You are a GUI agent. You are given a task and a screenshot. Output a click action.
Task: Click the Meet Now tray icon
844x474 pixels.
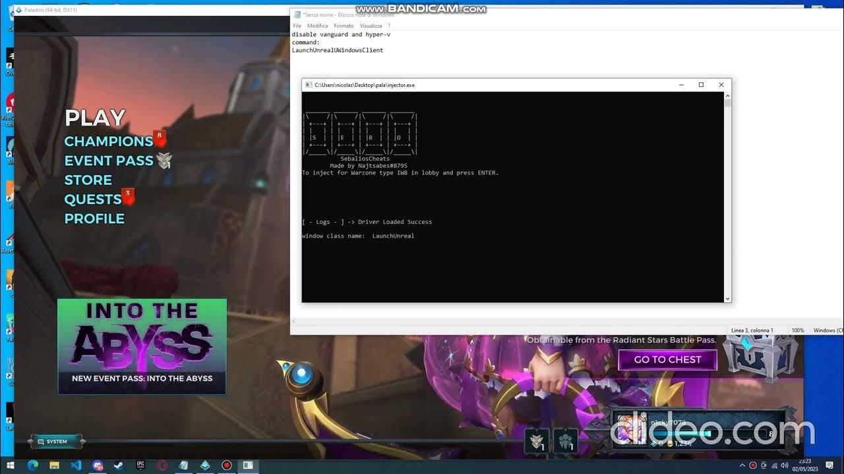coord(764,465)
